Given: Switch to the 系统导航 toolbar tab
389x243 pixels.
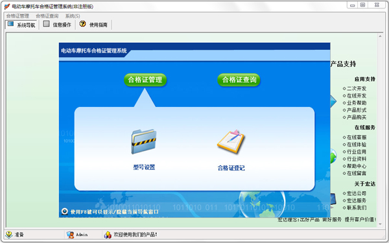Looking at the screenshot, I should coord(21,25).
